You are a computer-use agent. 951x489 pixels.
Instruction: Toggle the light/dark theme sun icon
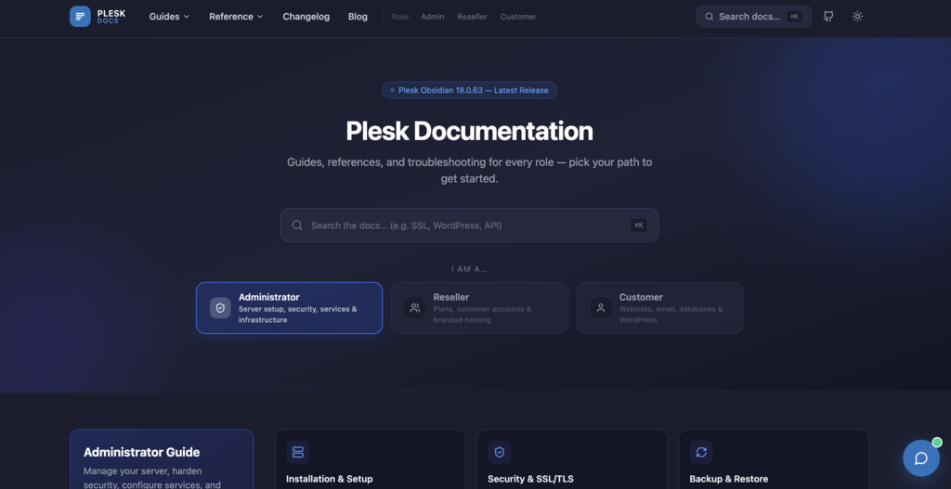[857, 17]
